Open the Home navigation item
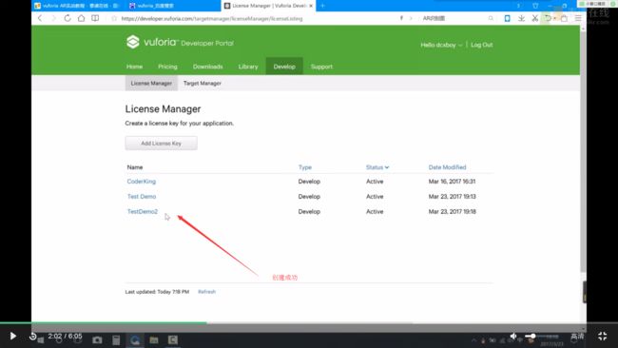Viewport: 618px width, 348px height. coord(134,67)
